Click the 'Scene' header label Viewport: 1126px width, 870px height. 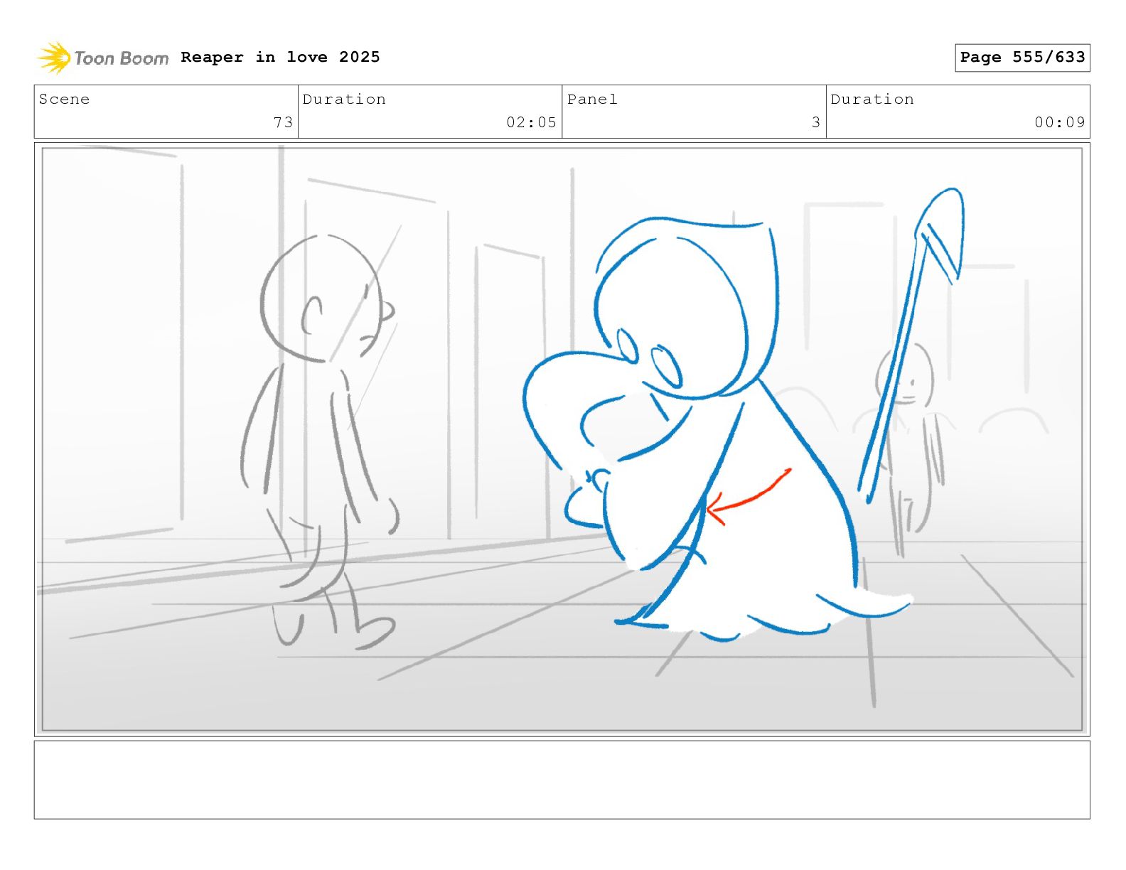tap(65, 100)
